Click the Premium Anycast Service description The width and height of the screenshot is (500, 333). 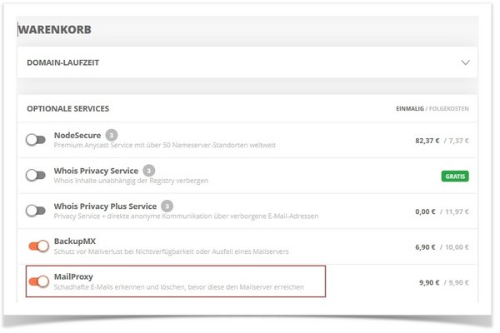(x=164, y=146)
